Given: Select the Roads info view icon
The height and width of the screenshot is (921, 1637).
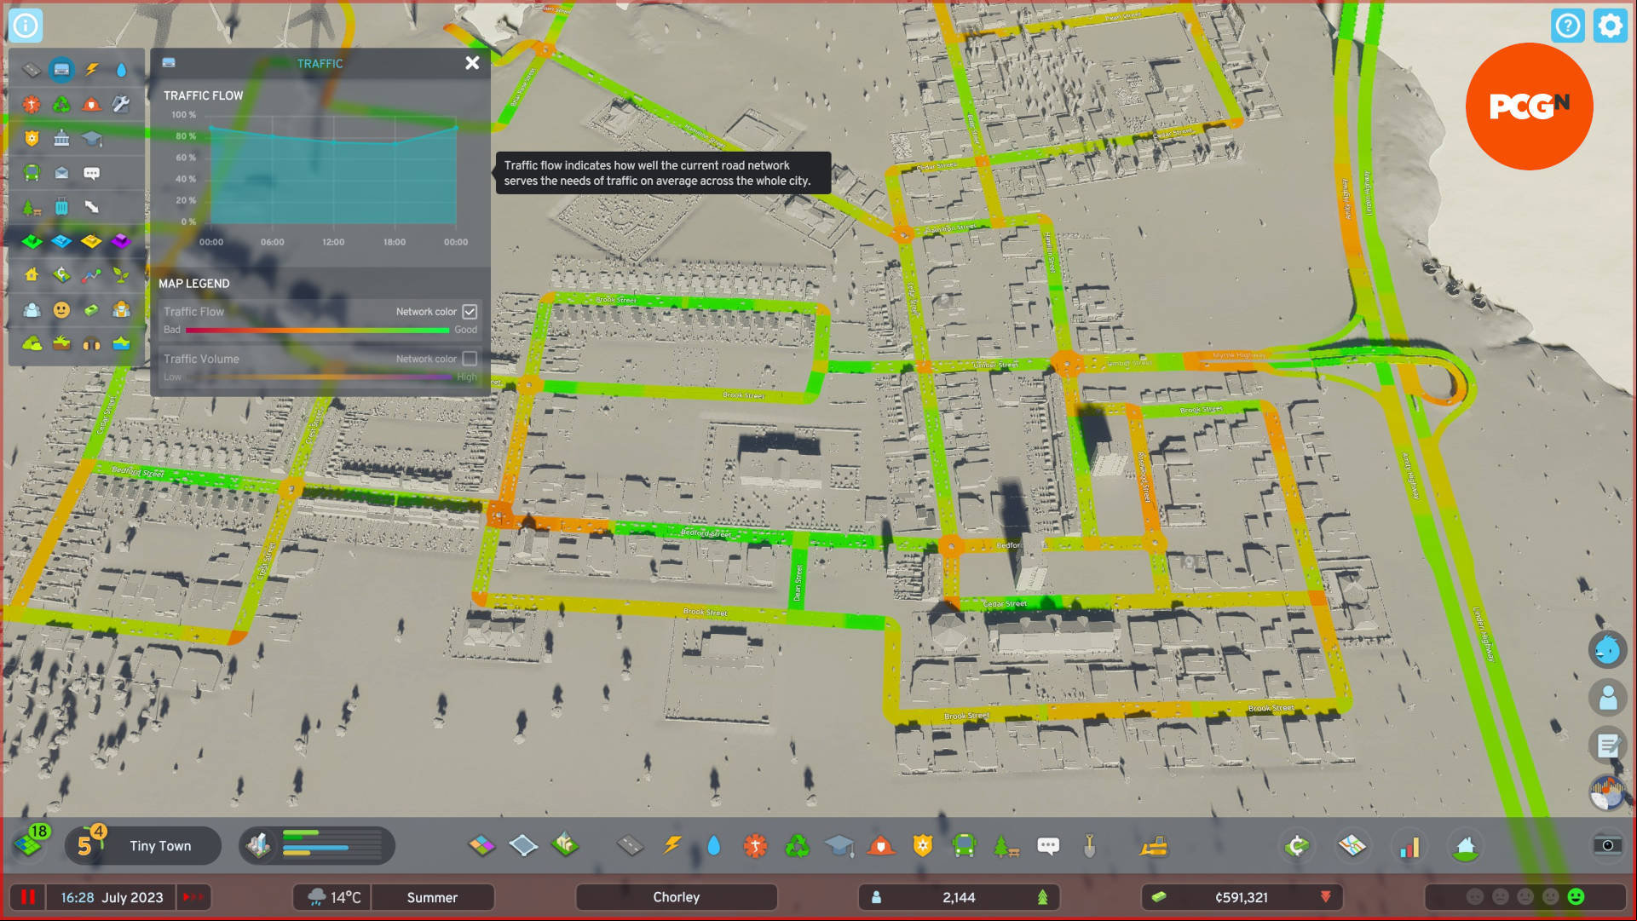Looking at the screenshot, I should point(32,70).
